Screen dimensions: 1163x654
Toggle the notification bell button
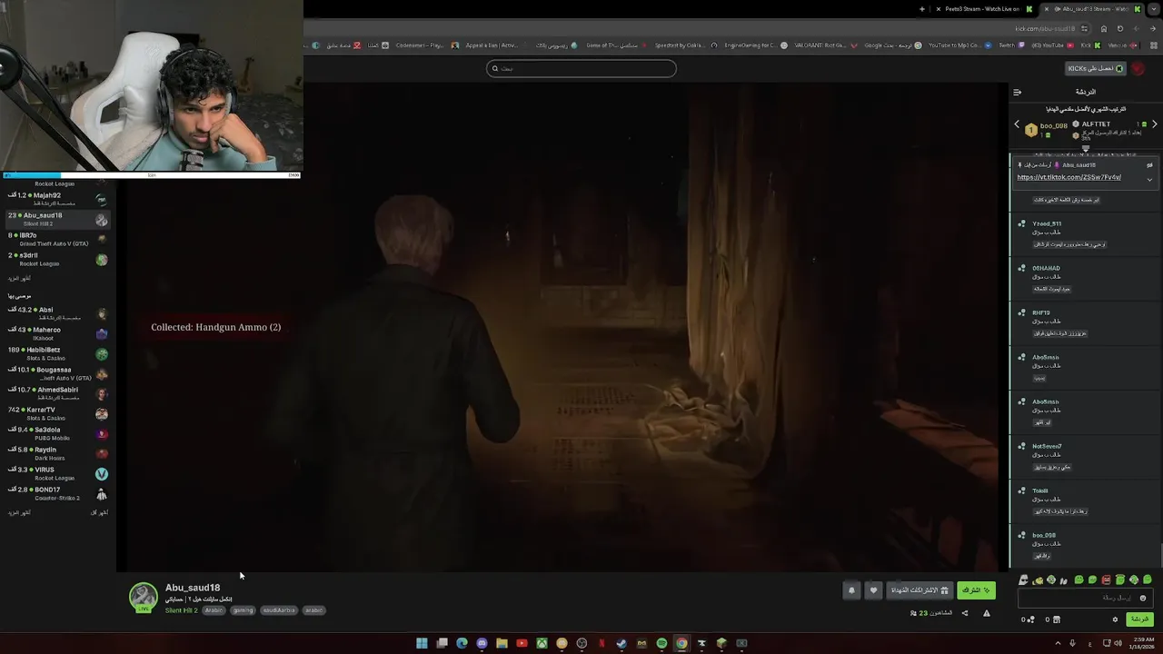pyautogui.click(x=851, y=590)
